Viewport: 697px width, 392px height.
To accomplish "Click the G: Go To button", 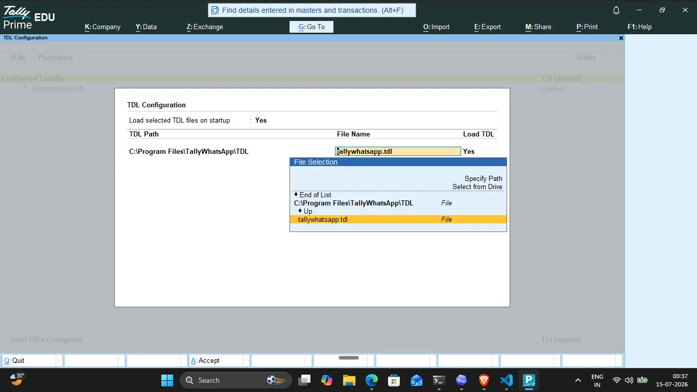I will point(311,27).
